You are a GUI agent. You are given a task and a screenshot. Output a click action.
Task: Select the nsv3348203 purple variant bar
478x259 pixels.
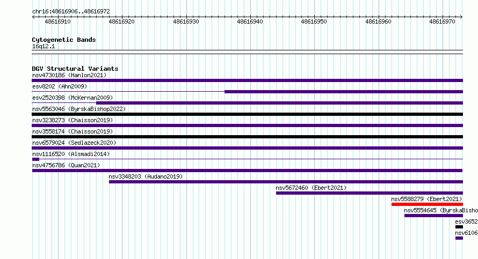point(286,182)
